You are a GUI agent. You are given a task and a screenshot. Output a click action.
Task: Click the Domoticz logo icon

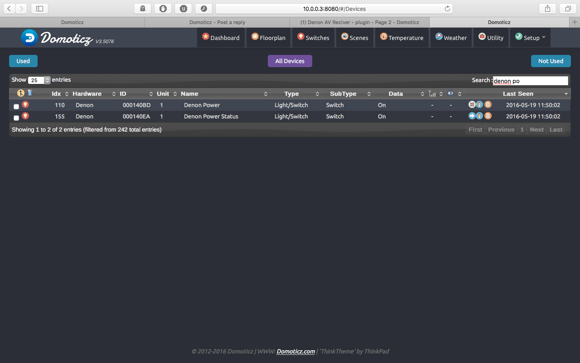(x=29, y=38)
